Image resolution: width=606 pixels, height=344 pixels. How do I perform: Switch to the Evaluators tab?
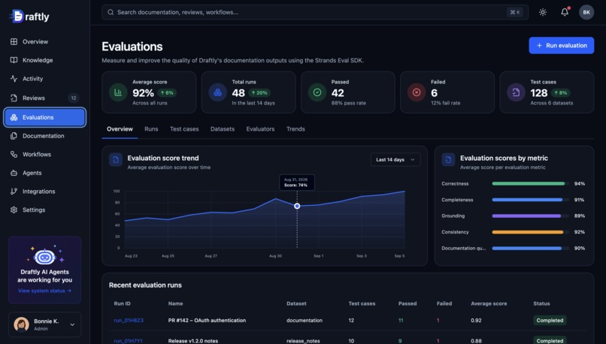[260, 129]
